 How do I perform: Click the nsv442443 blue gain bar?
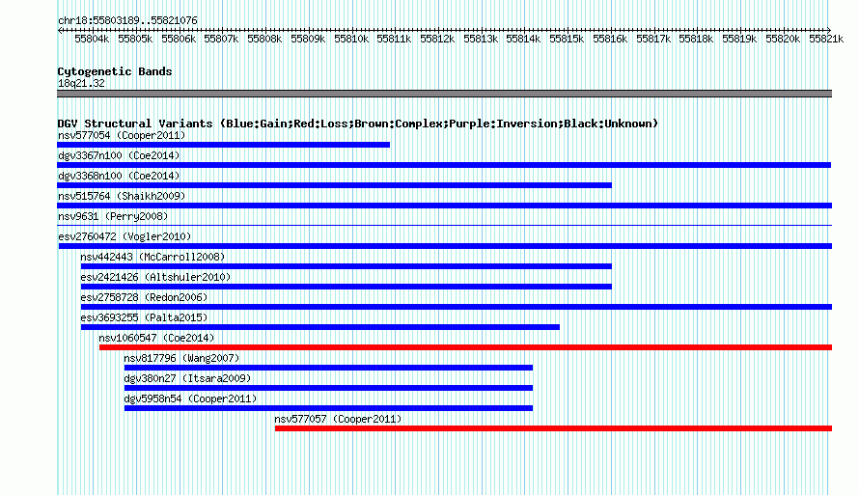pyautogui.click(x=346, y=266)
